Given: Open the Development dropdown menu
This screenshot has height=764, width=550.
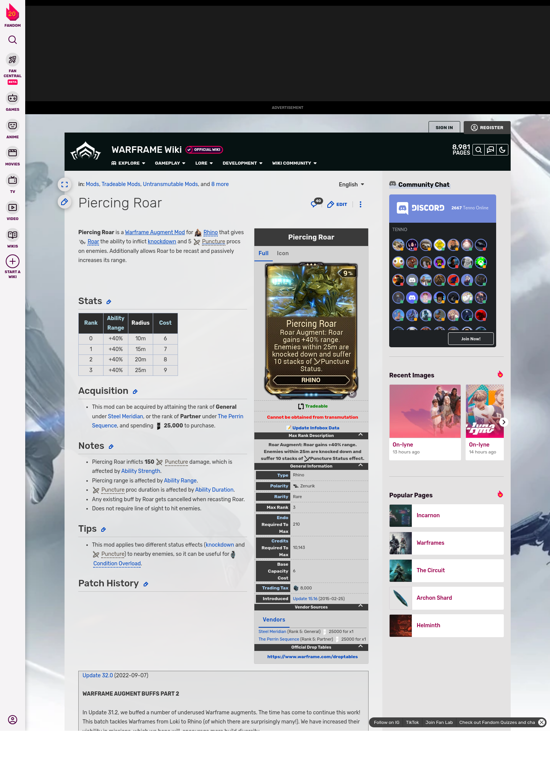Looking at the screenshot, I should [243, 163].
